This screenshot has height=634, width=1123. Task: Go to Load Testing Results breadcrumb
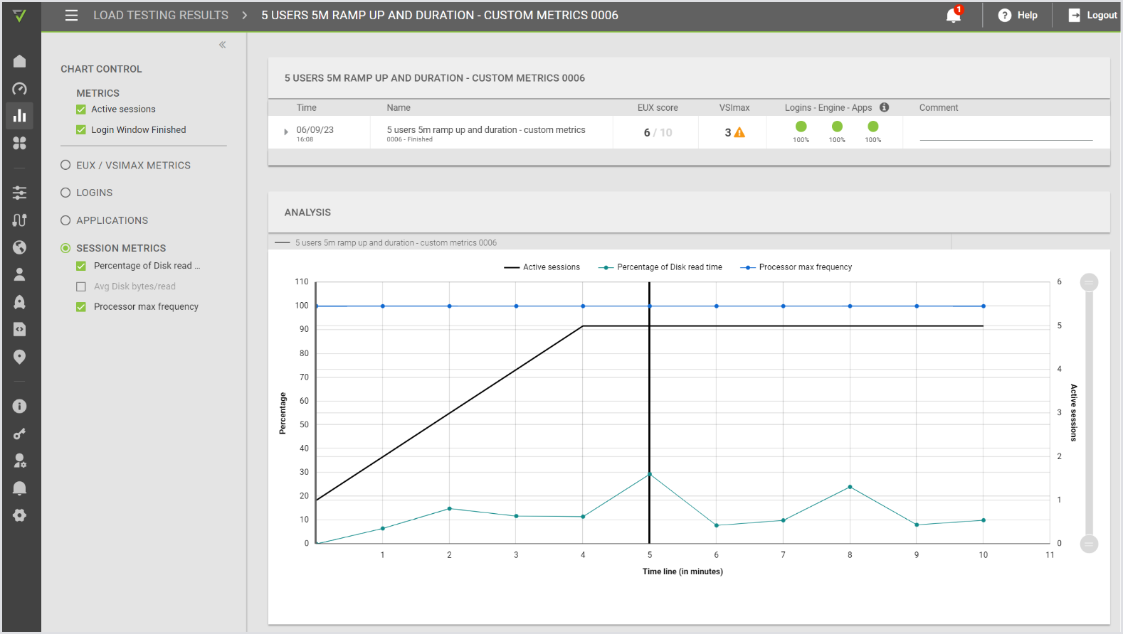[161, 15]
